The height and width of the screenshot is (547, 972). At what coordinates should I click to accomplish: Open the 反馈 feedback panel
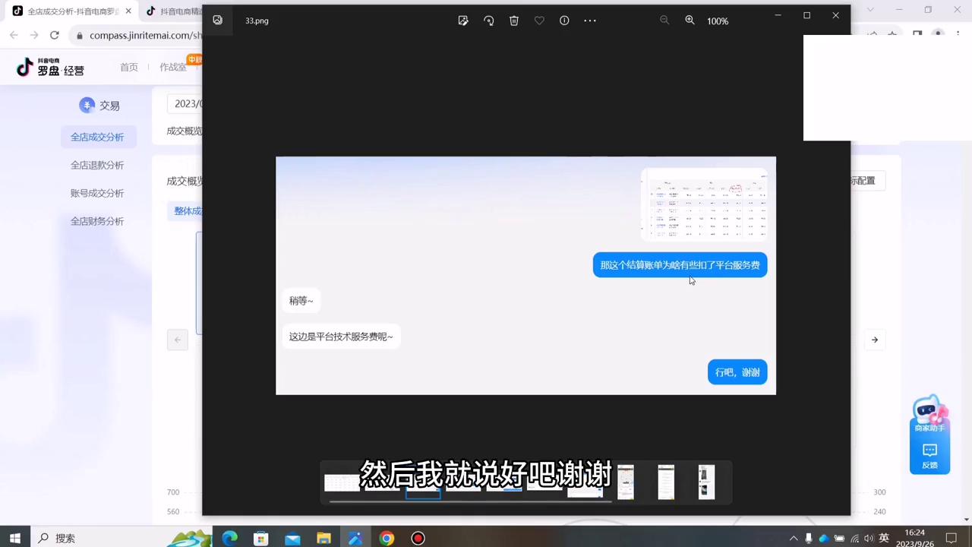(929, 454)
